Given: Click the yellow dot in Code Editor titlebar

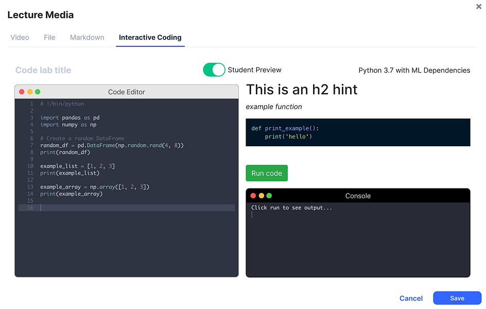Looking at the screenshot, I should click(30, 92).
